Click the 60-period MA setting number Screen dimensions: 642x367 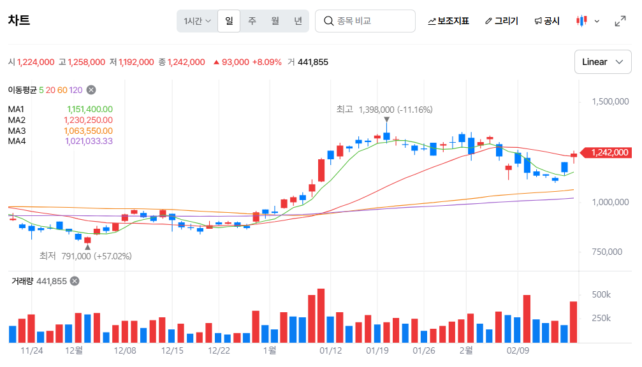(x=62, y=90)
